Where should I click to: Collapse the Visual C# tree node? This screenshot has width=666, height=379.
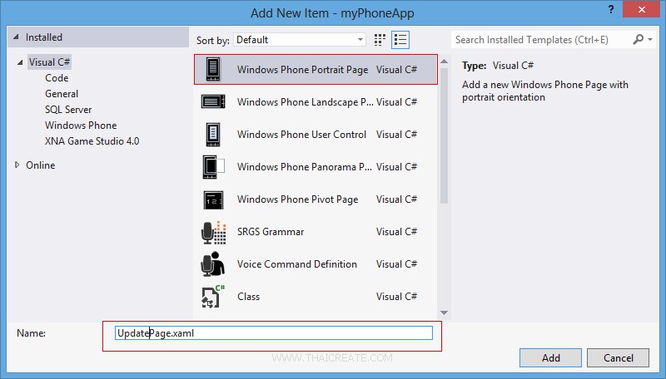tap(20, 62)
